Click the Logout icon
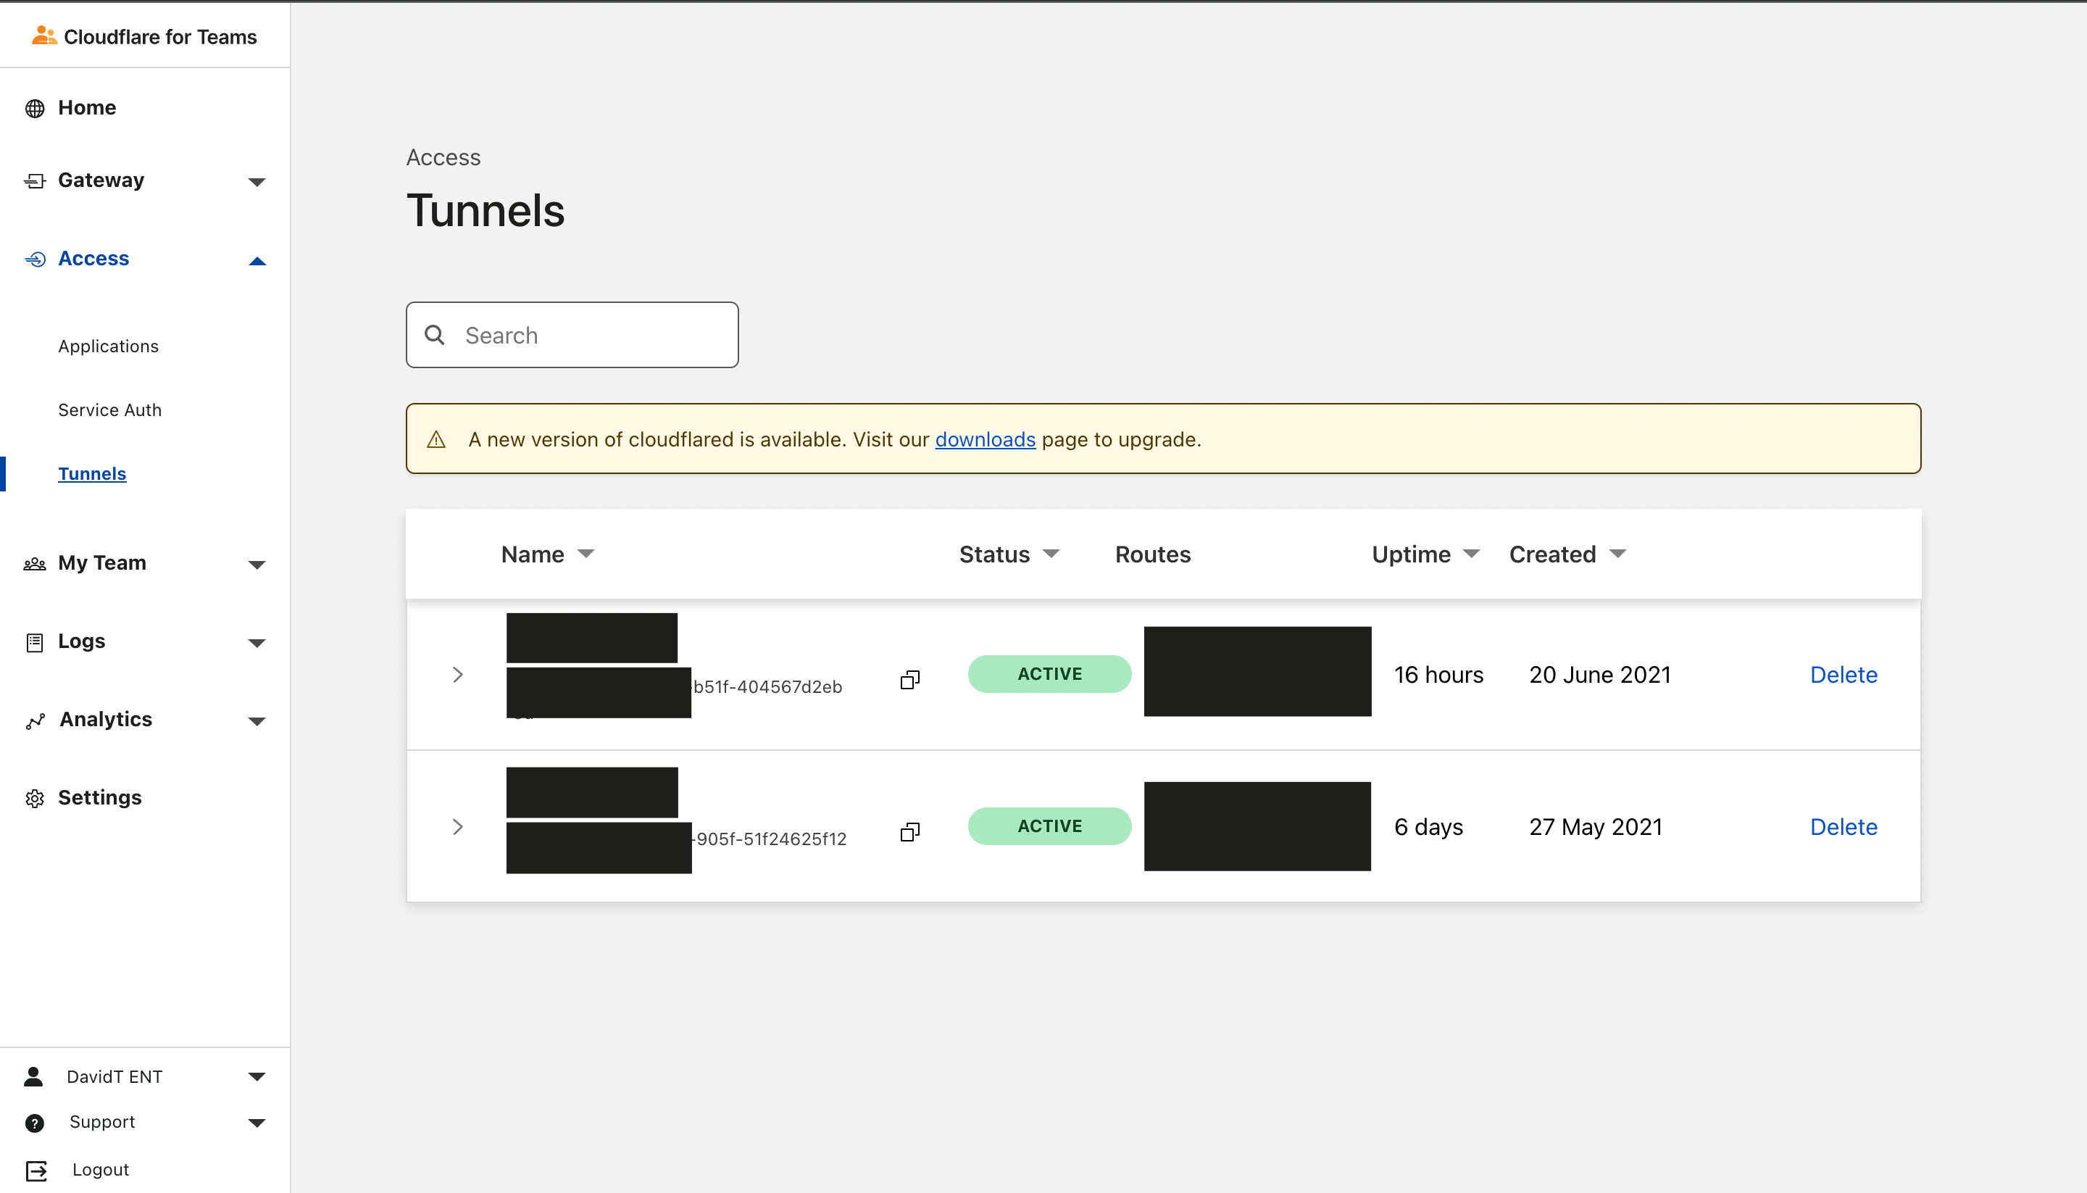Screen dimensions: 2087x1193 coord(34,1169)
